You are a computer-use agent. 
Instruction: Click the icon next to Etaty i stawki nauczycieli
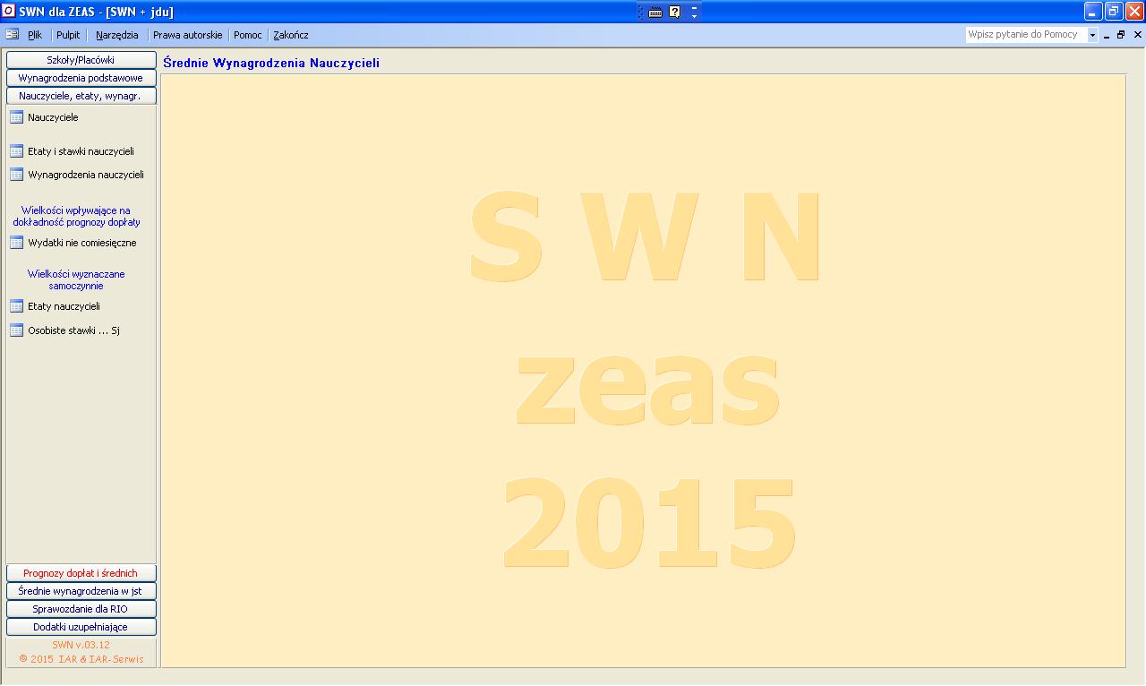coord(16,151)
